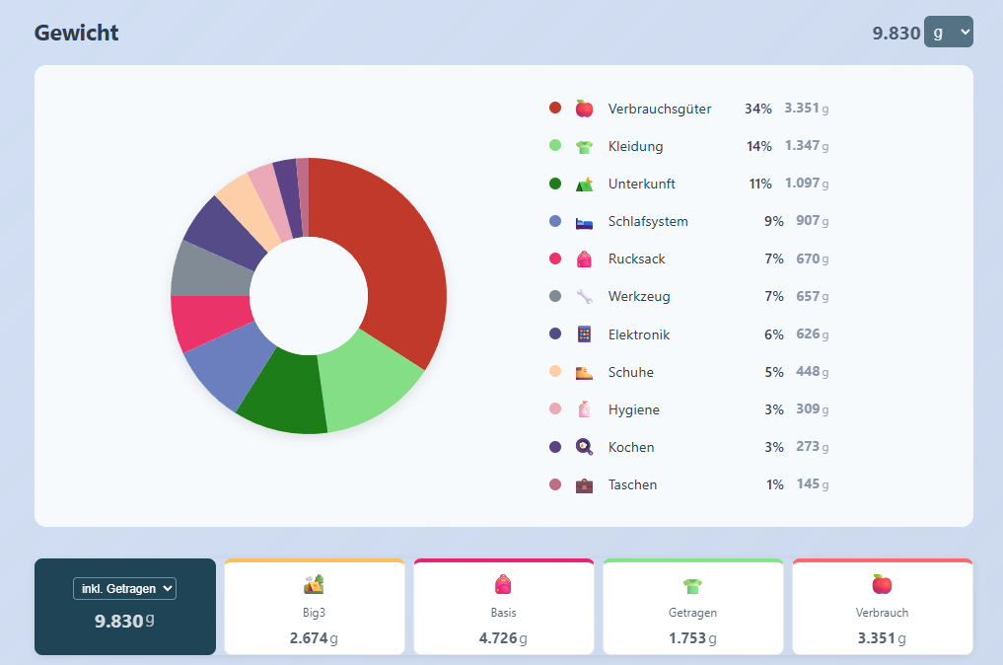Select the Verbrauch summary card
This screenshot has width=1003, height=665.
[882, 607]
